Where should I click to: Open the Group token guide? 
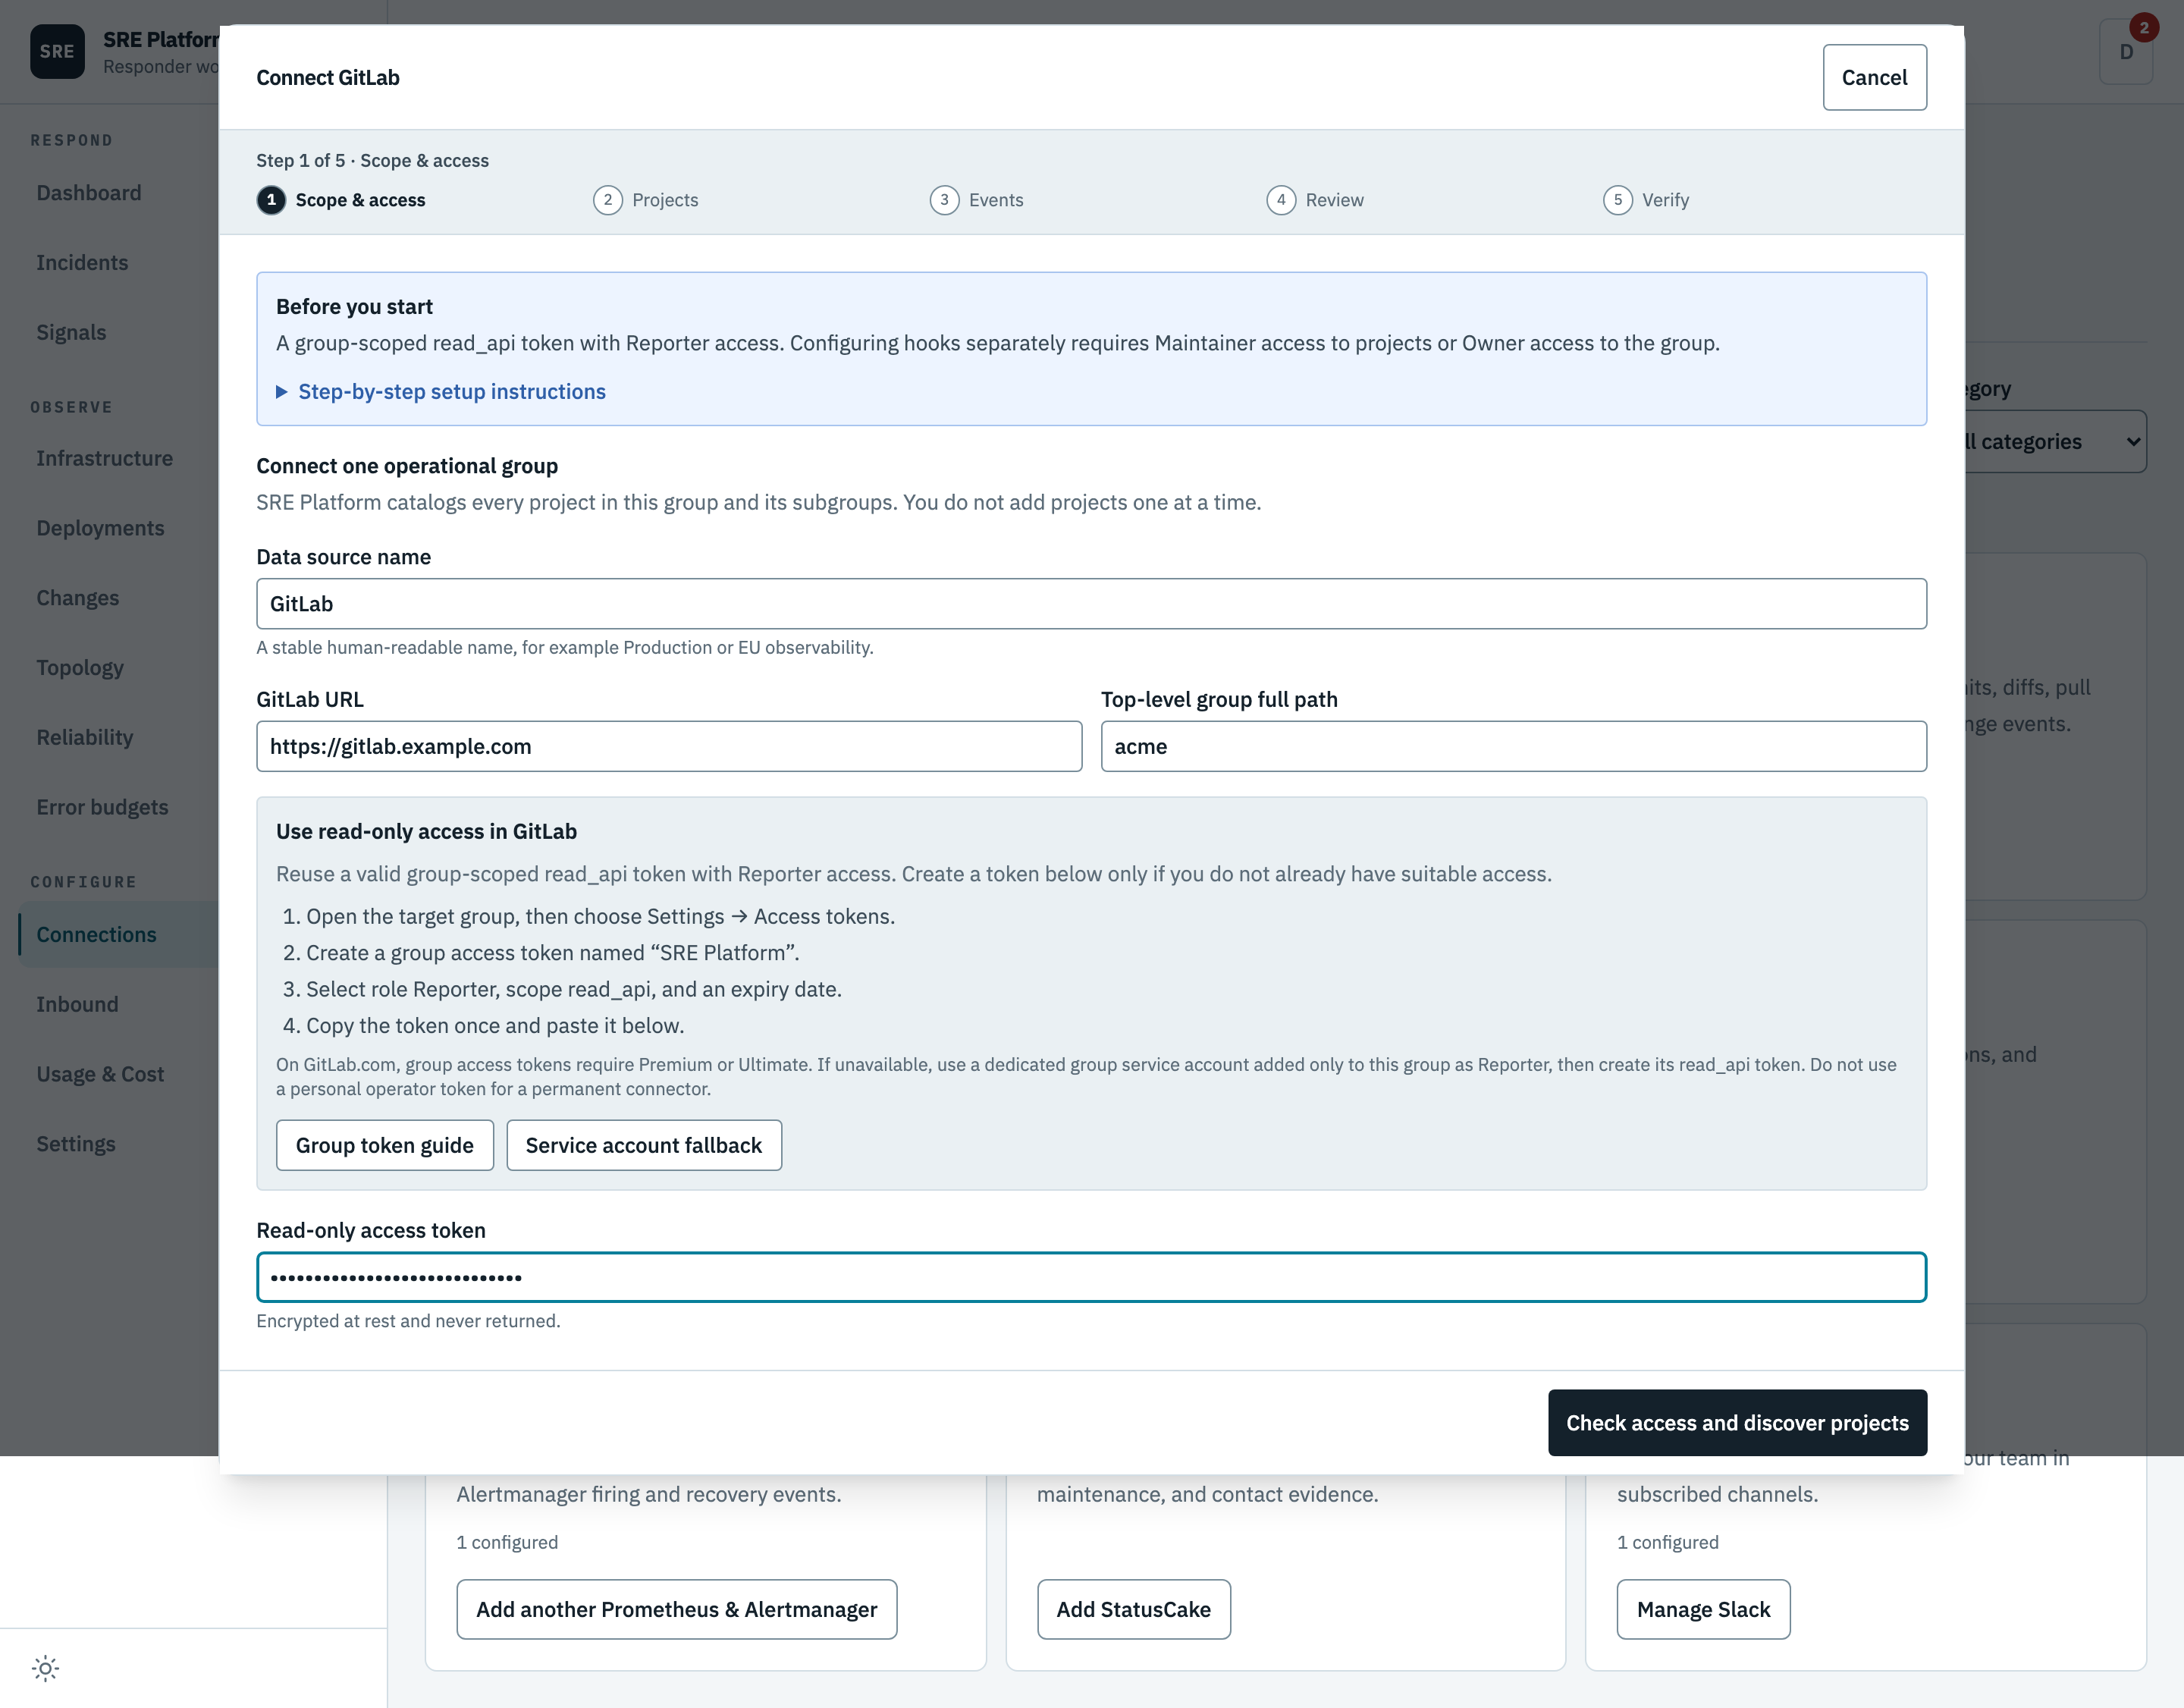pos(385,1145)
